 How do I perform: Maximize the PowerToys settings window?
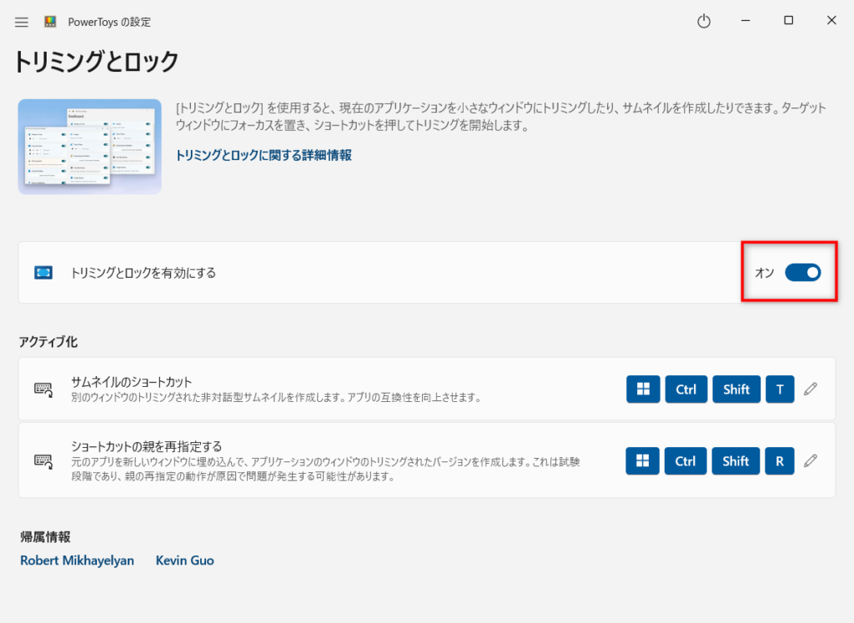(x=788, y=21)
